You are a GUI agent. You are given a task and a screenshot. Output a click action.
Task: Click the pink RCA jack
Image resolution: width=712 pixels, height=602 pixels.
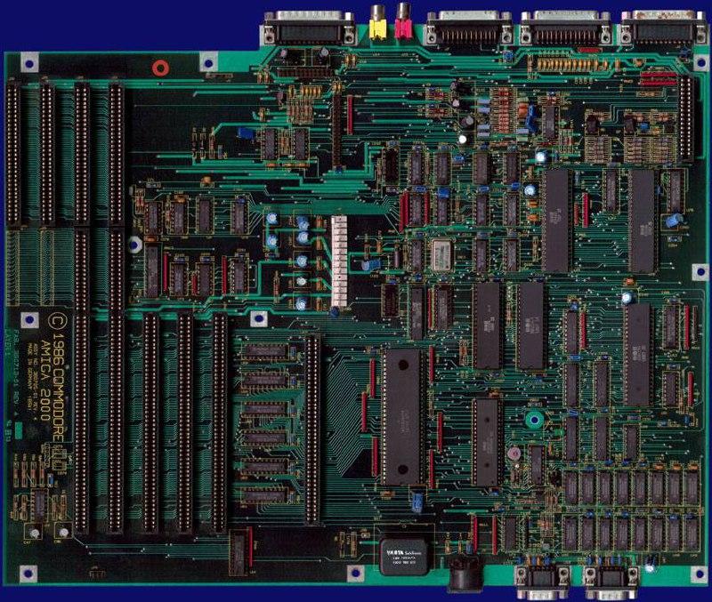403,25
